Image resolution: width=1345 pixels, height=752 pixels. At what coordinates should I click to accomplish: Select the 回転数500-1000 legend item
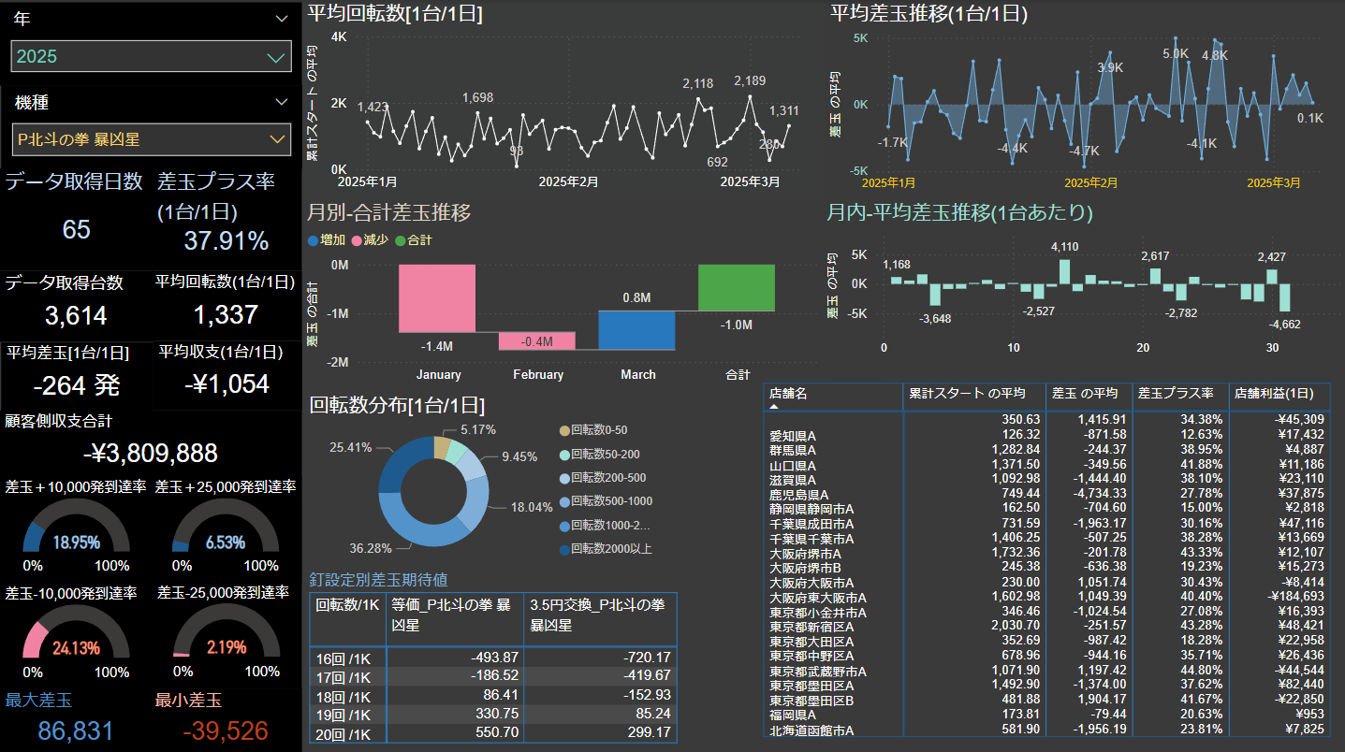(x=563, y=501)
